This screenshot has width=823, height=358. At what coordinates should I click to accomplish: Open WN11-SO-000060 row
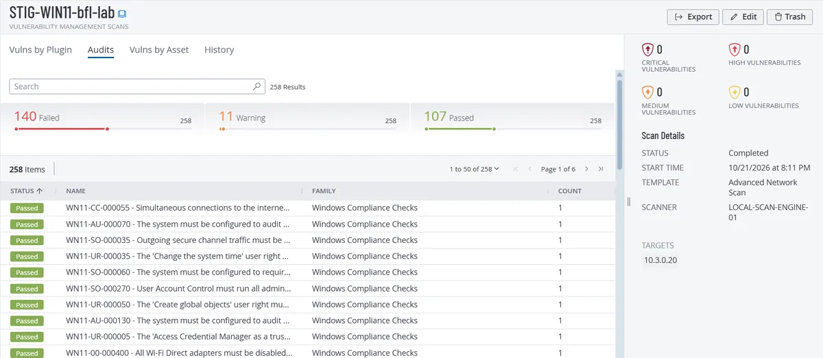pos(308,272)
